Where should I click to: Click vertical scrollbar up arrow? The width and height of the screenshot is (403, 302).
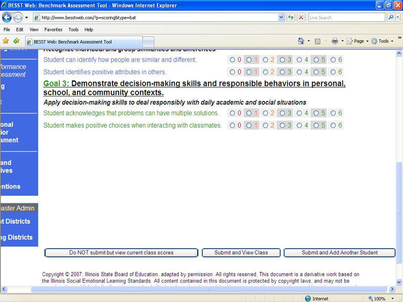pyautogui.click(x=399, y=53)
